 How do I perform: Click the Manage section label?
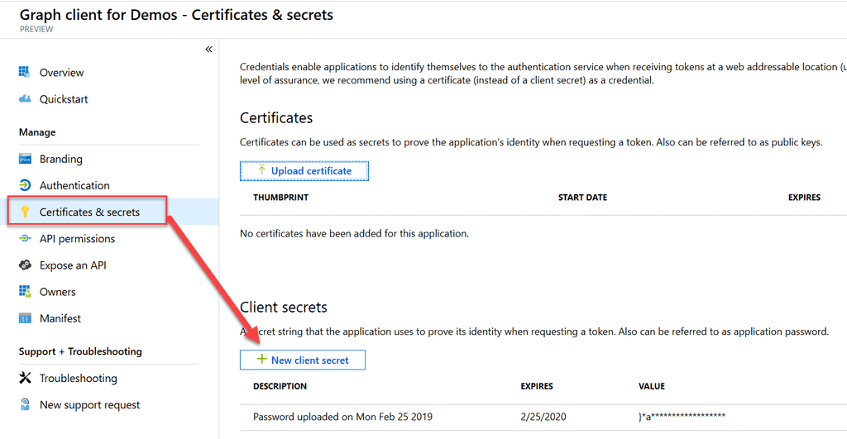(37, 132)
